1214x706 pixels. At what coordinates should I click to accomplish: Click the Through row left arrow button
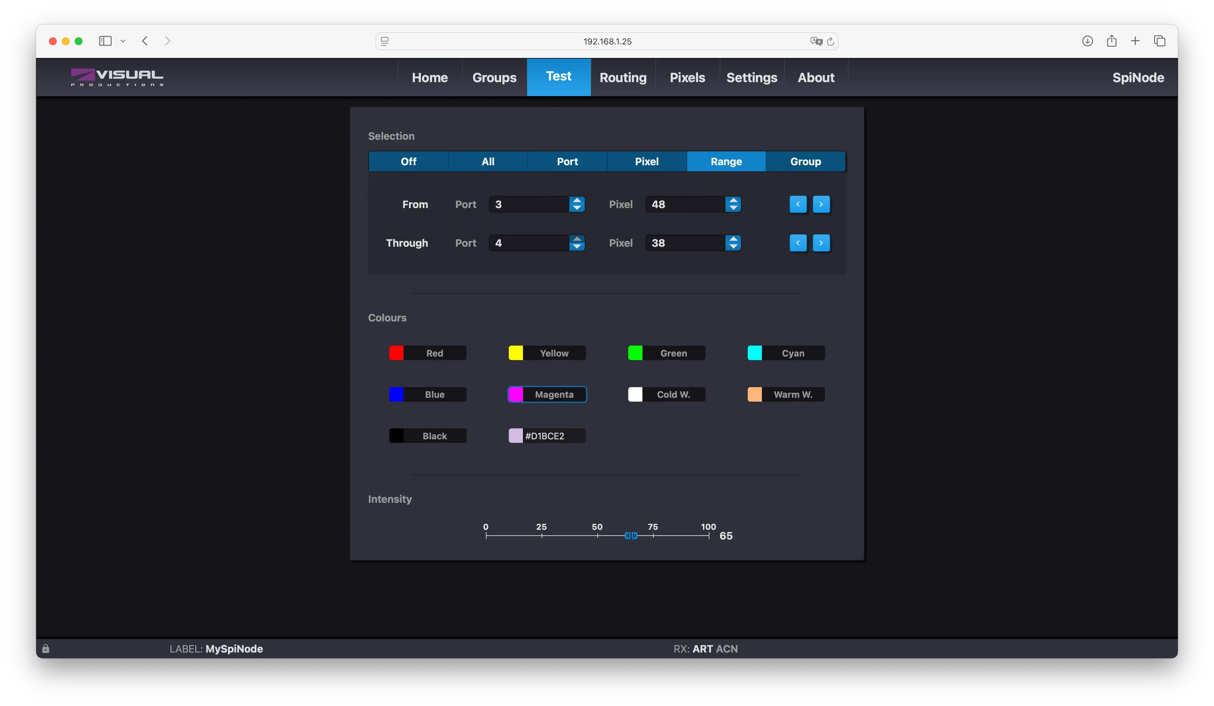click(x=798, y=243)
